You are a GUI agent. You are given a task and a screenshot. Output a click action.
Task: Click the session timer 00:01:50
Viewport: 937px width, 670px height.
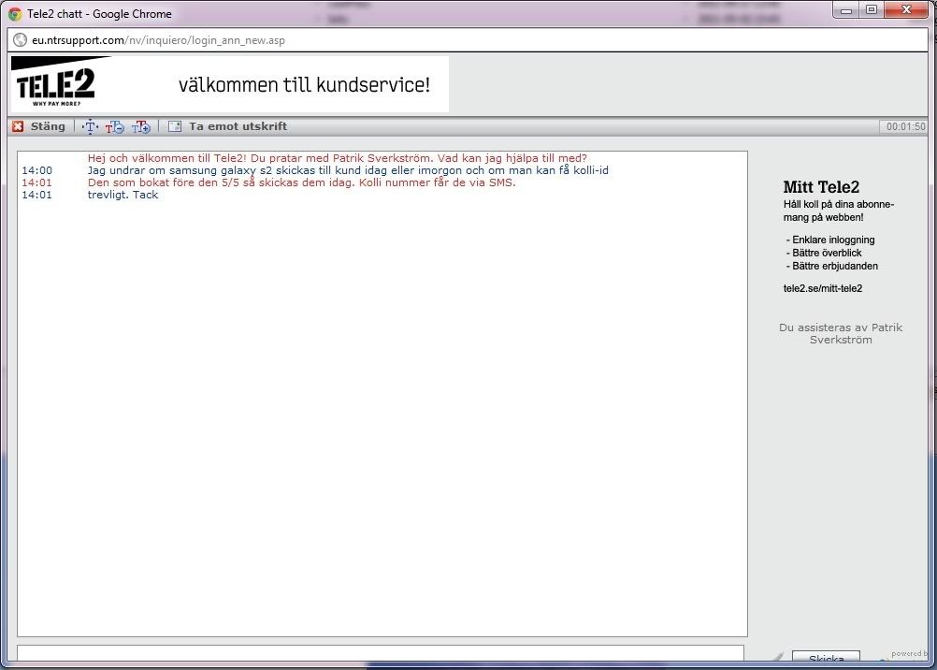[x=905, y=126]
